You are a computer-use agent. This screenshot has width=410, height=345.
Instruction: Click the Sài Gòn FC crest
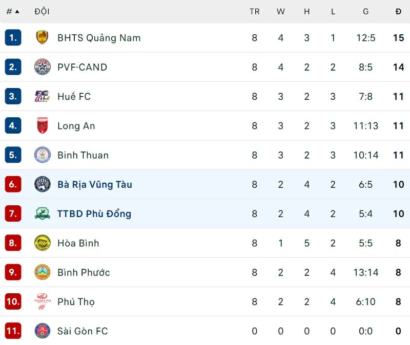[42, 331]
